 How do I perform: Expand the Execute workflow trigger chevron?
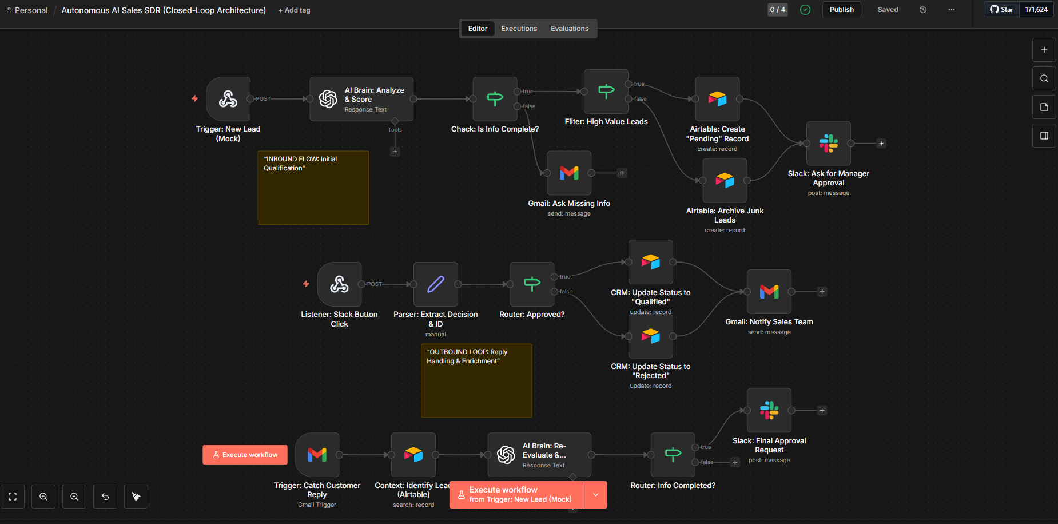pos(595,495)
